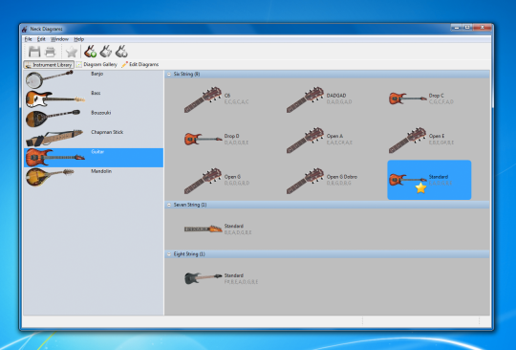Select the Chapman Stick image
The width and height of the screenshot is (516, 350).
(x=54, y=138)
